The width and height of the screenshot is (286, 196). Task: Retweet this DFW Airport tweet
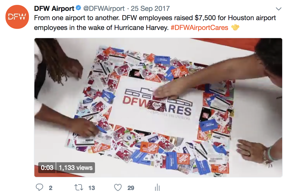pyautogui.click(x=79, y=188)
